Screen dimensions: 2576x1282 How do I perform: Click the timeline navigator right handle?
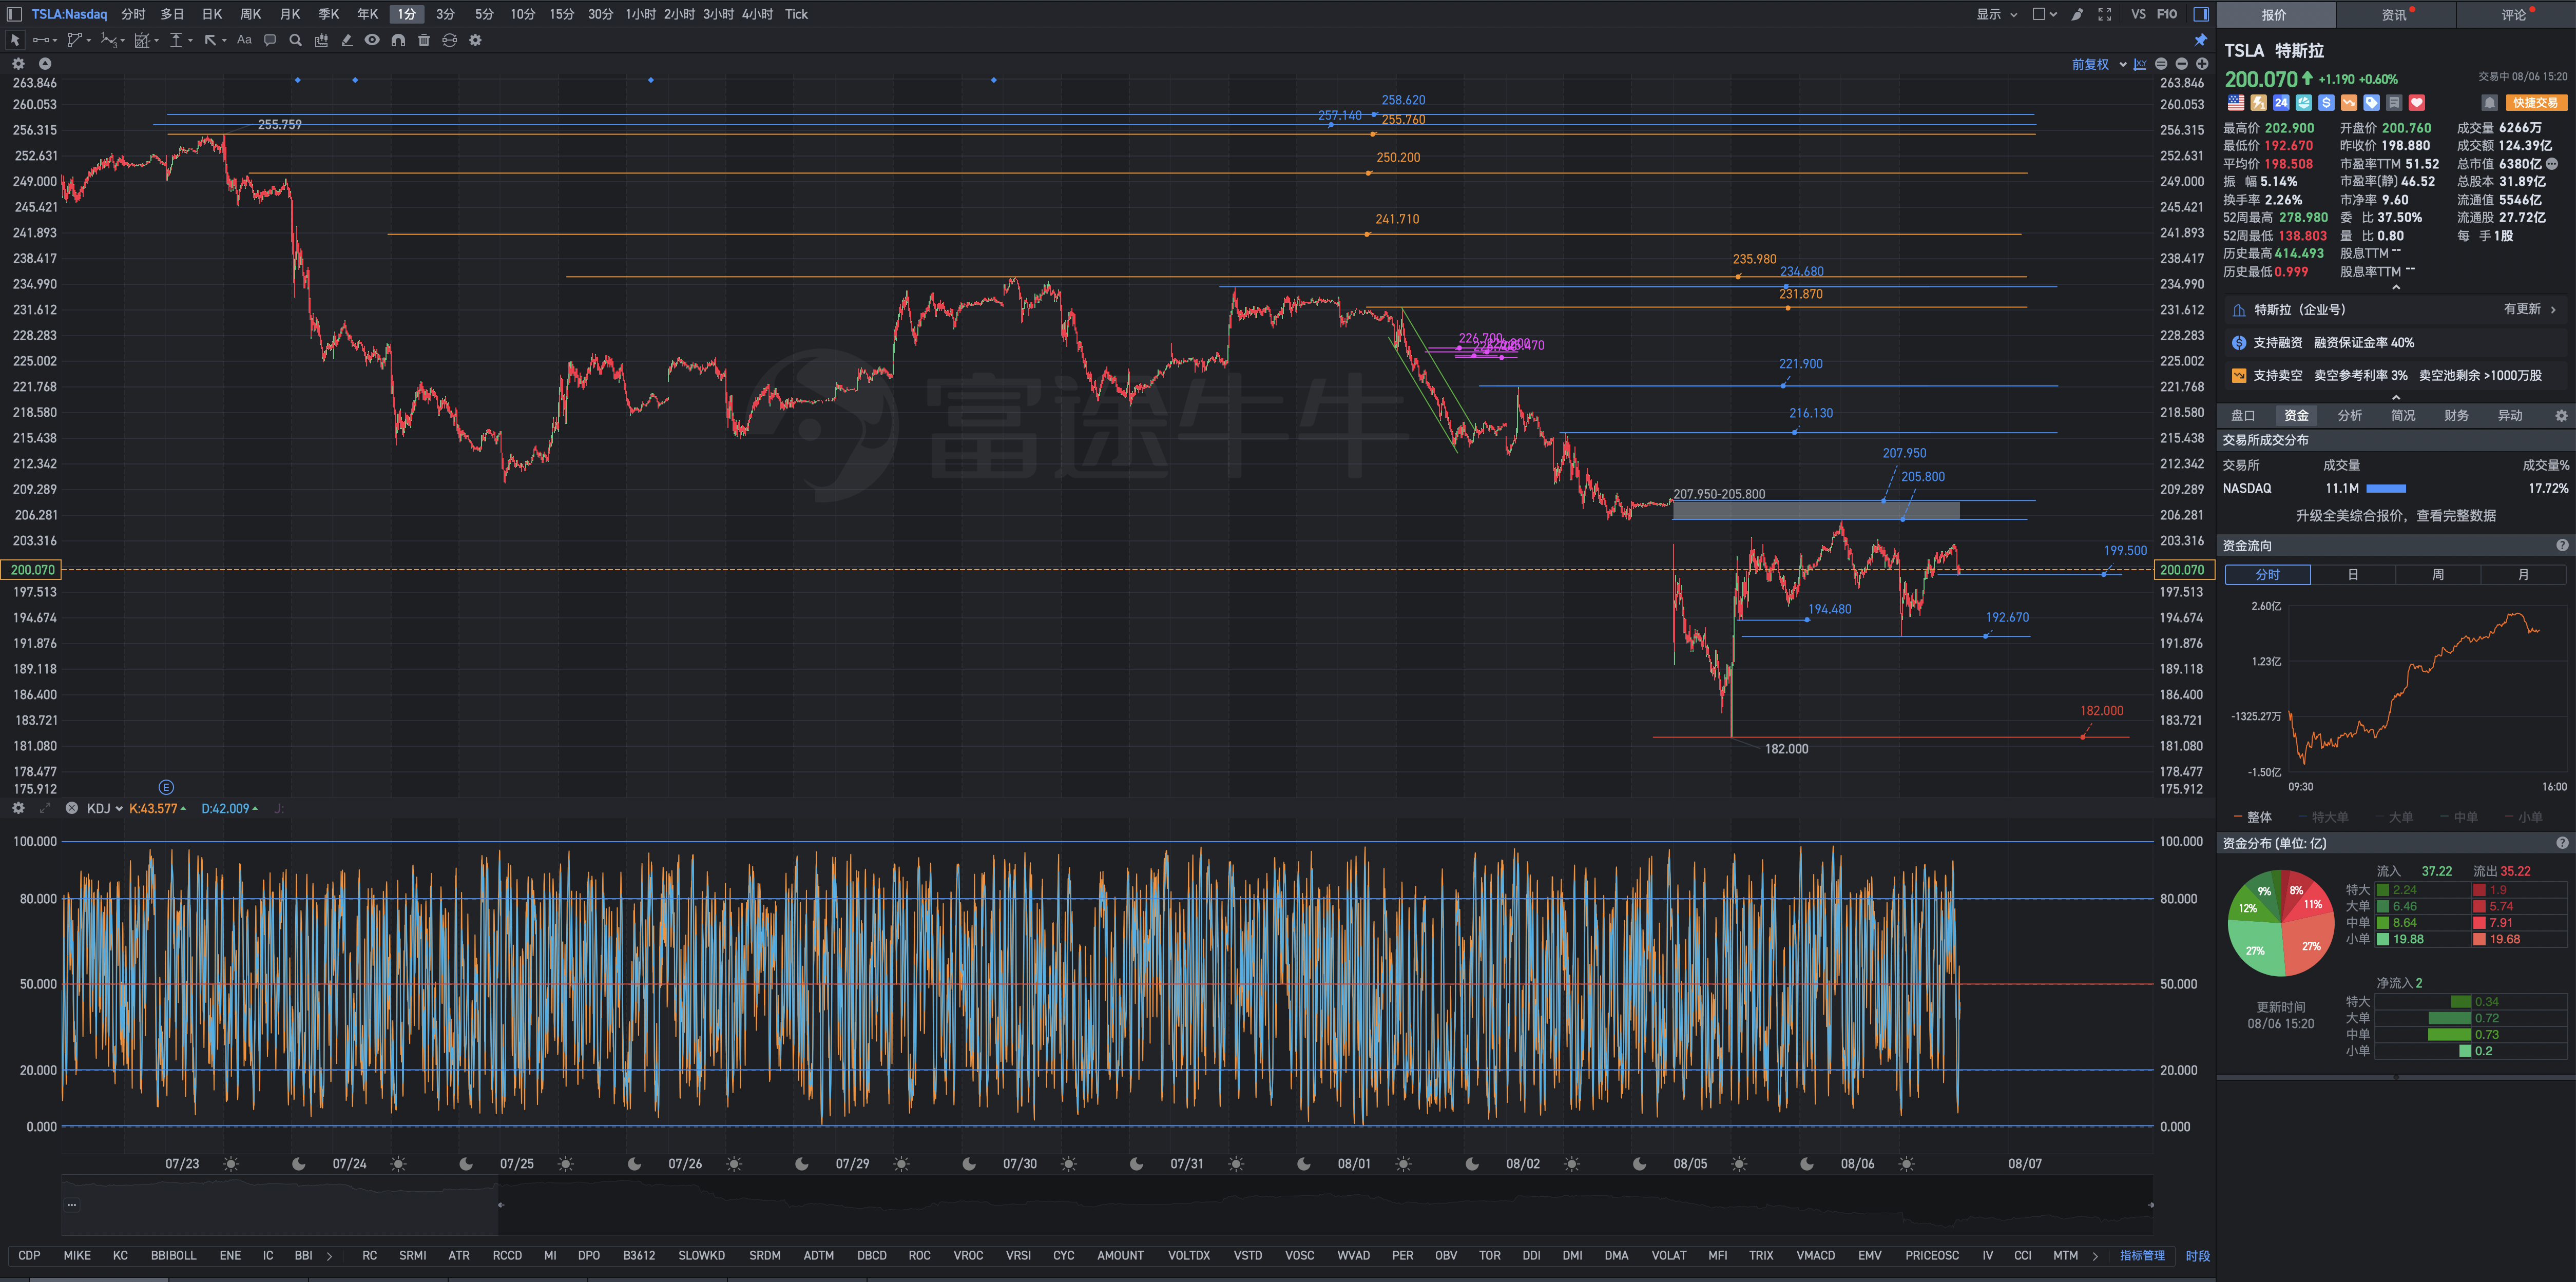pyautogui.click(x=2150, y=1204)
